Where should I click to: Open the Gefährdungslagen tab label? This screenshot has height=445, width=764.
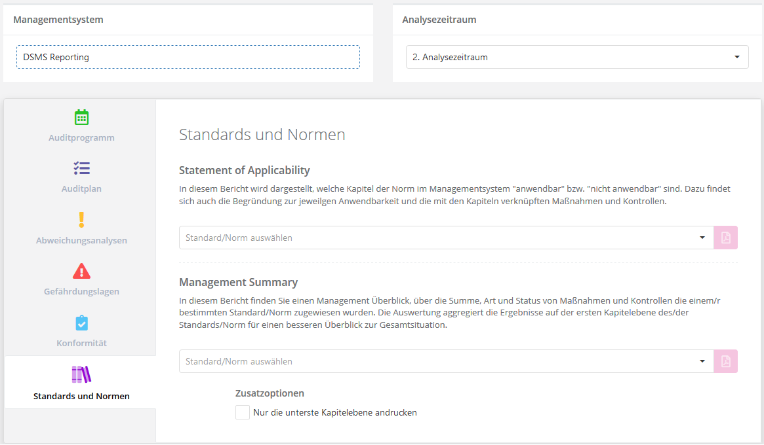click(x=81, y=292)
